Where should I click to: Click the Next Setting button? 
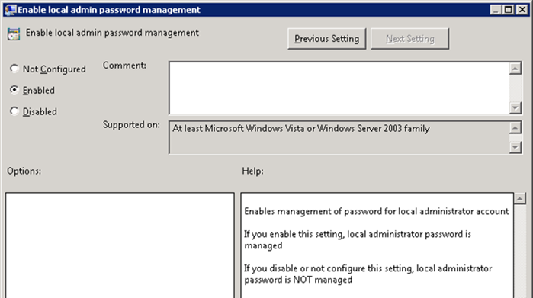(x=410, y=39)
